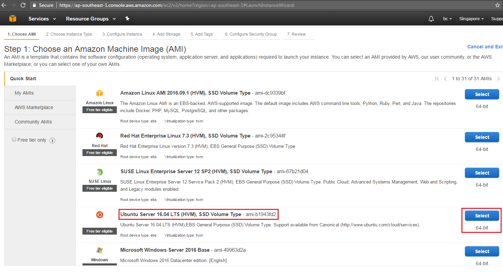Click the Ubuntu logo icon
503x273 pixels.
tap(99, 214)
